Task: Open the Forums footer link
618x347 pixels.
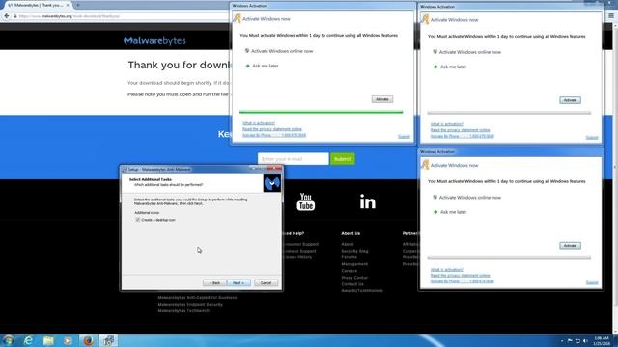Action: tap(349, 257)
